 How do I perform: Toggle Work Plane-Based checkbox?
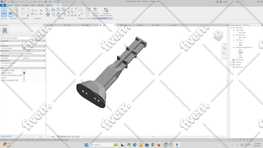tap(24, 71)
